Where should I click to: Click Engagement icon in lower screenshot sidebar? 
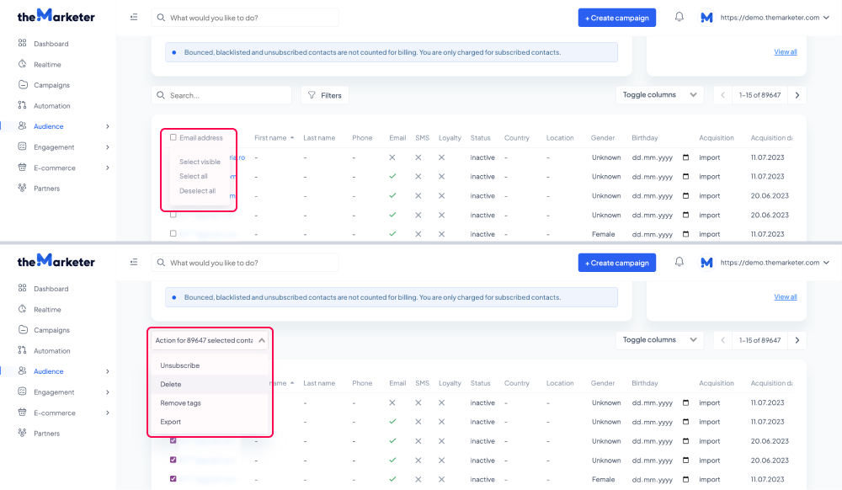22,391
